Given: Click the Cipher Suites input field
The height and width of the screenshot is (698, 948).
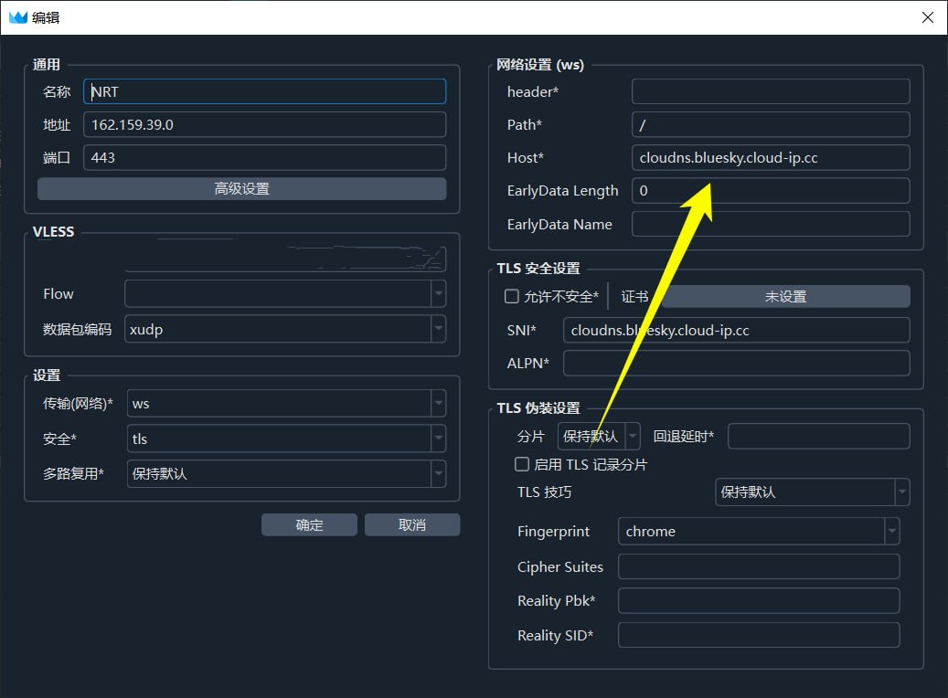Looking at the screenshot, I should click(759, 566).
